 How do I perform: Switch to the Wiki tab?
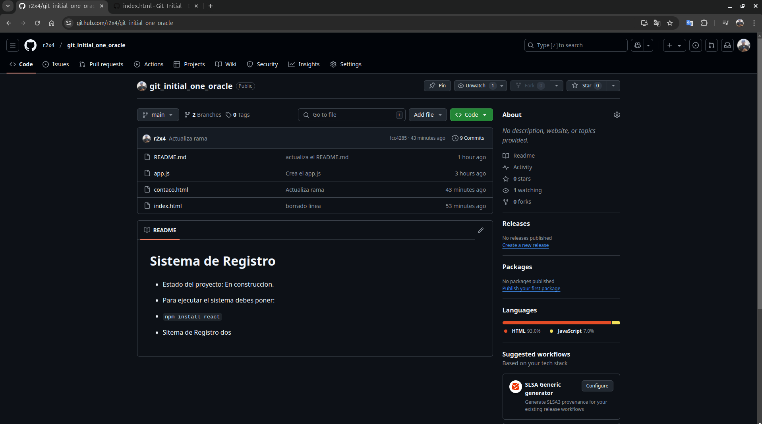pos(226,64)
